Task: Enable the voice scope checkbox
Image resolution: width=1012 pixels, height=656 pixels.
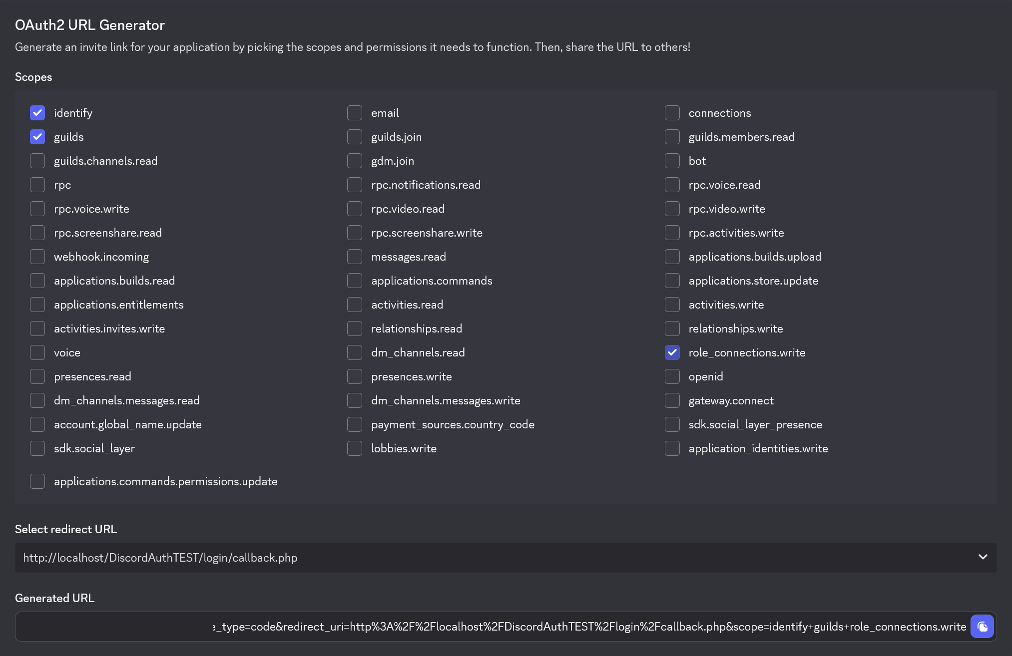Action: (x=37, y=352)
